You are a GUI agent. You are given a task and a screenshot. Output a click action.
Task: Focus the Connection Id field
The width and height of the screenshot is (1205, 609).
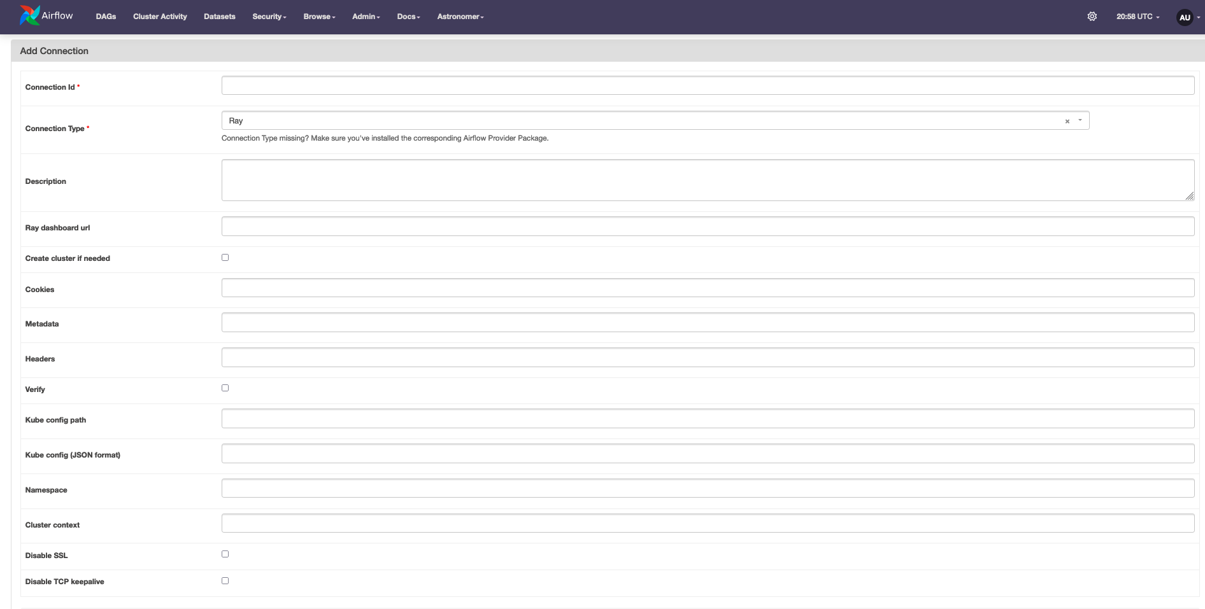708,85
